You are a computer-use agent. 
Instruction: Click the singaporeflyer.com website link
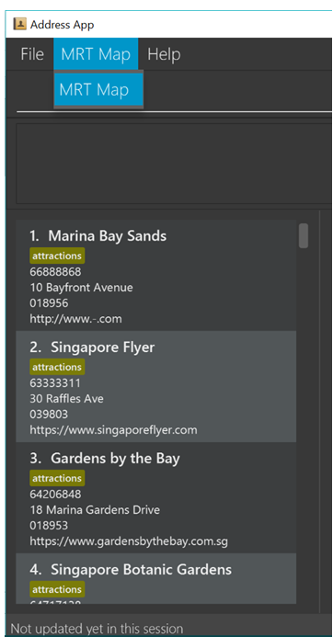113,430
